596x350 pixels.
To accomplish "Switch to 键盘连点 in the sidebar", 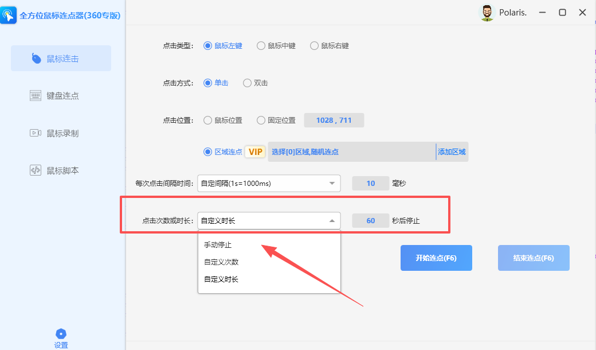I will tap(61, 95).
